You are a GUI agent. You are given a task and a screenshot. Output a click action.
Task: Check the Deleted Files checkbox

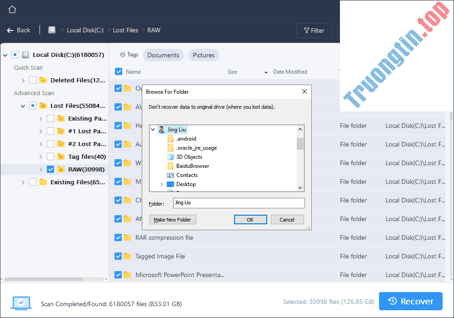32,80
